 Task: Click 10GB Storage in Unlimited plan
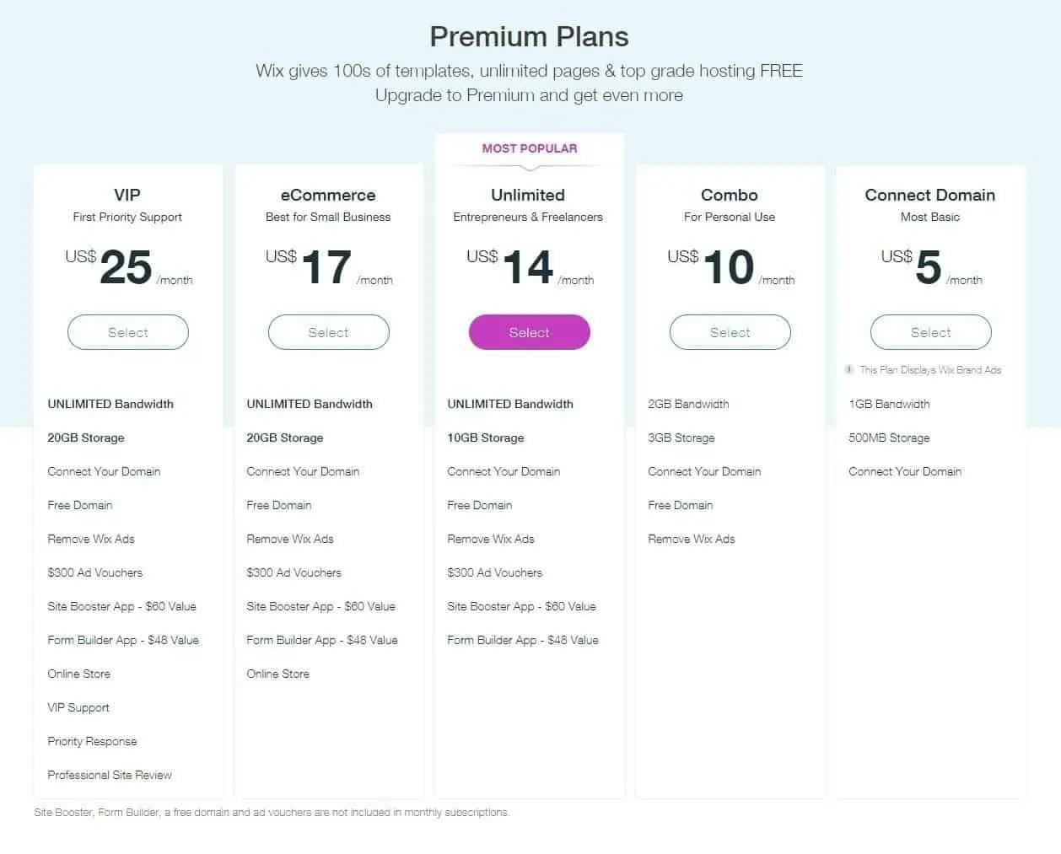[486, 438]
